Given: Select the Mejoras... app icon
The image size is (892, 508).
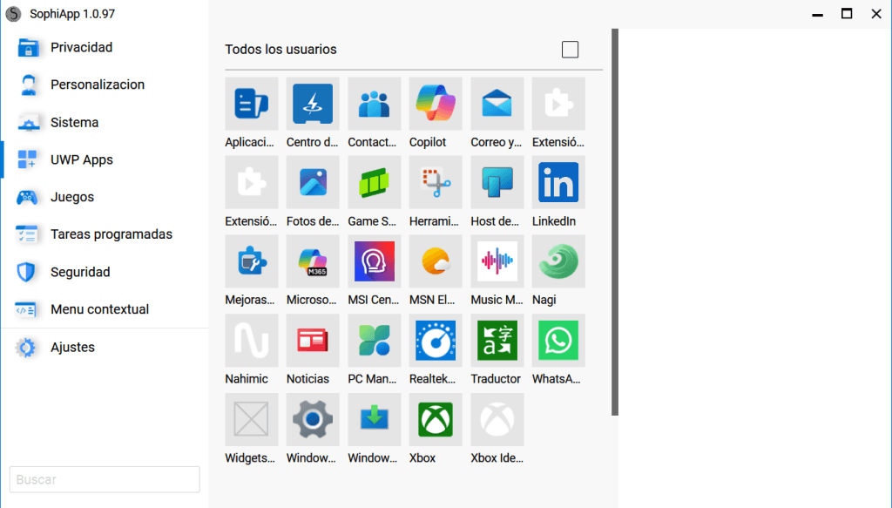Looking at the screenshot, I should 251,261.
